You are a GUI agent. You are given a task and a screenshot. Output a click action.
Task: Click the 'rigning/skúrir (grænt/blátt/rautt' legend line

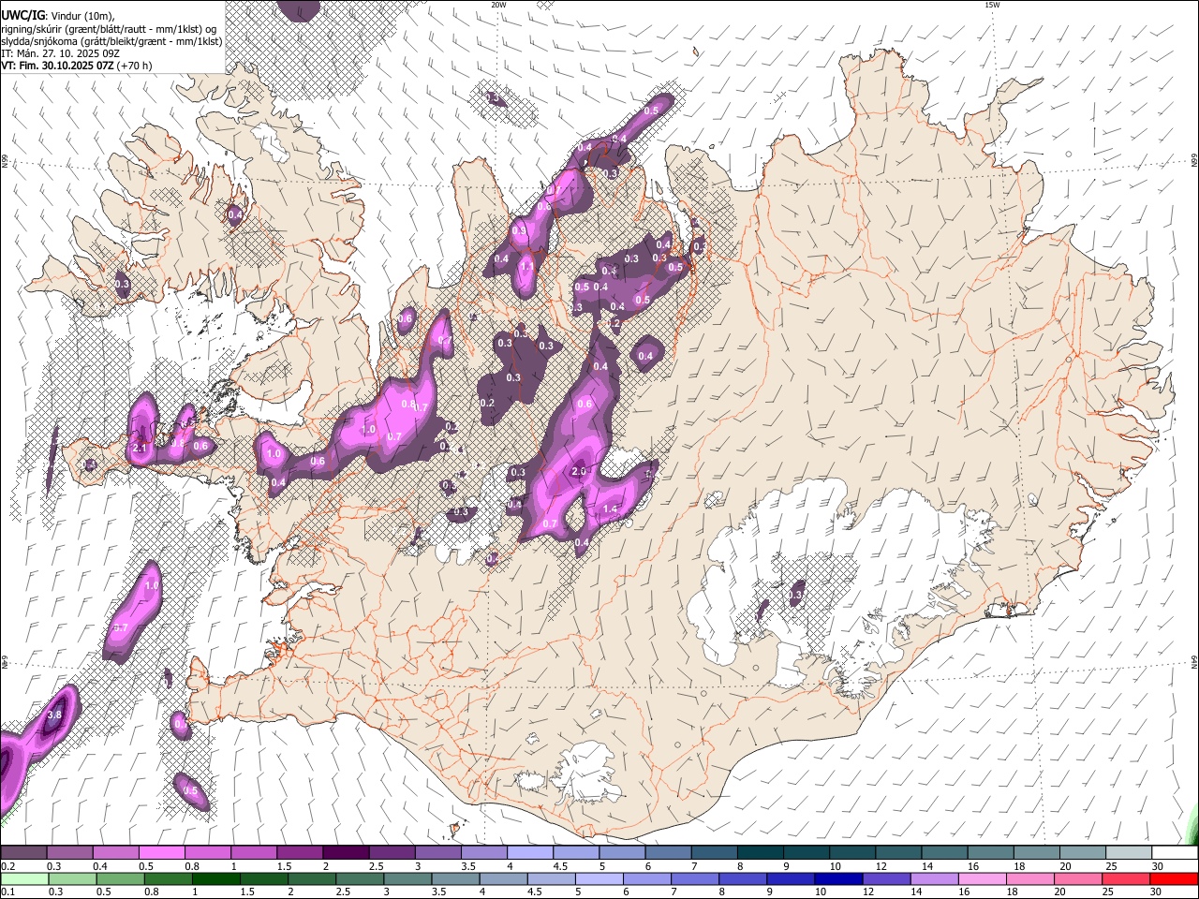[109, 28]
